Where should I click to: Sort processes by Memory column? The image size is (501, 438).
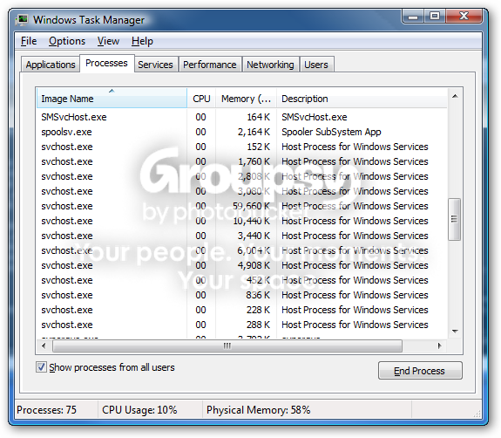[x=246, y=99]
